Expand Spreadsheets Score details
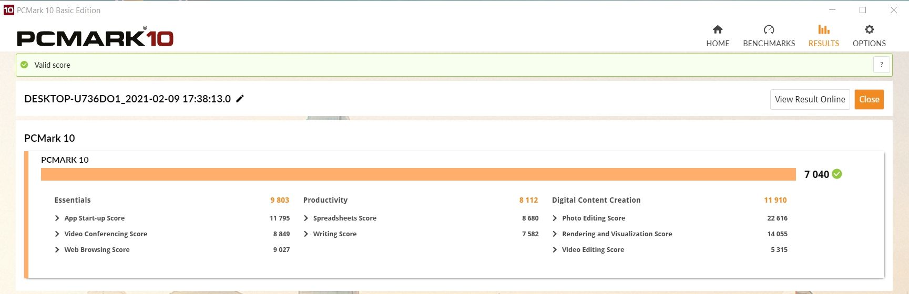The image size is (909, 294). (x=306, y=218)
